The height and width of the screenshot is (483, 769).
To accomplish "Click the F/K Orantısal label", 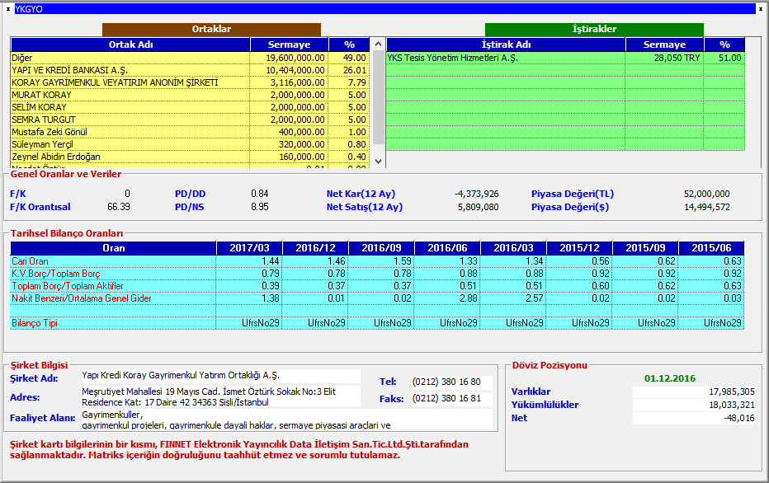I will [40, 207].
